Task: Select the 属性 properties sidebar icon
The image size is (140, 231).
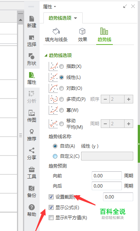Action: click(x=32, y=78)
